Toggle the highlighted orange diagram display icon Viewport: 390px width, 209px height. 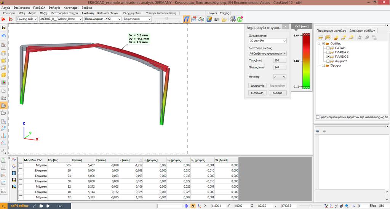[186, 19]
